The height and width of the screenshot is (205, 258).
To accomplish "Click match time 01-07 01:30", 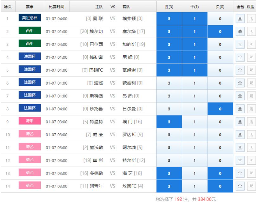I will 57,31.
